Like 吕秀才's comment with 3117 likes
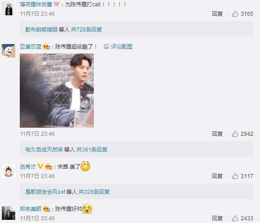 (x=242, y=176)
